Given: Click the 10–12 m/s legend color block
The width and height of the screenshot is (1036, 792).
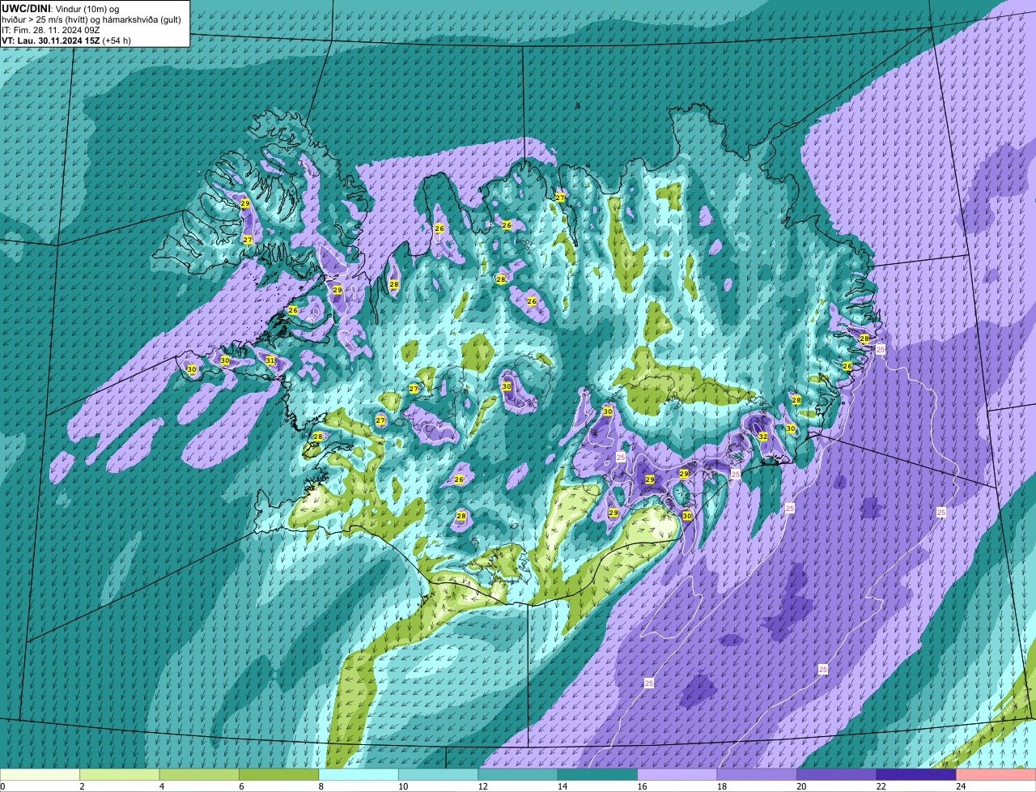Looking at the screenshot, I should 439,774.
